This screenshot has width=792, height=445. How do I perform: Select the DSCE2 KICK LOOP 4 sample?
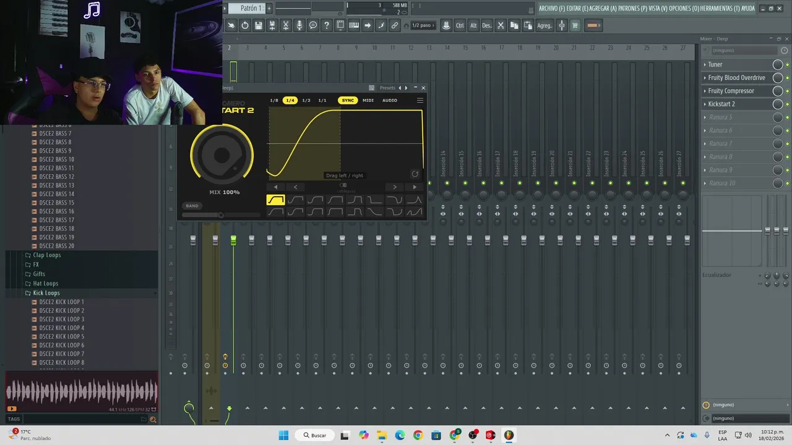pyautogui.click(x=62, y=328)
